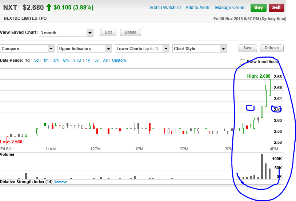The image size is (296, 201).
Task: Select the 5d date range
Action: [36, 60]
